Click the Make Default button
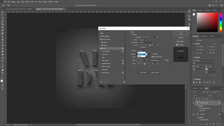Viewport: 224px width, 126px height. click(x=143, y=72)
